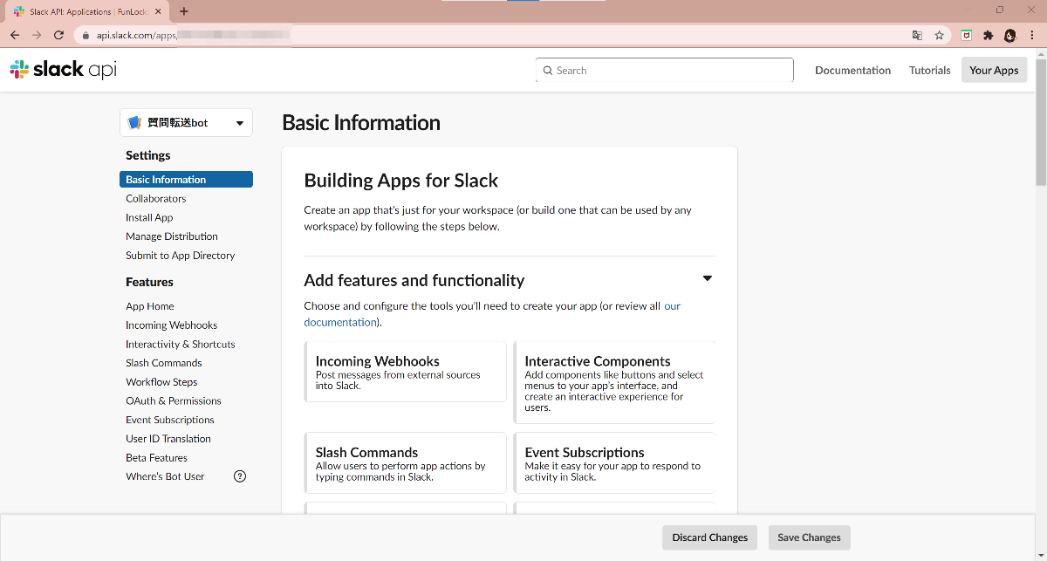Open OAuth & Permissions page
This screenshot has width=1047, height=561.
click(x=174, y=401)
